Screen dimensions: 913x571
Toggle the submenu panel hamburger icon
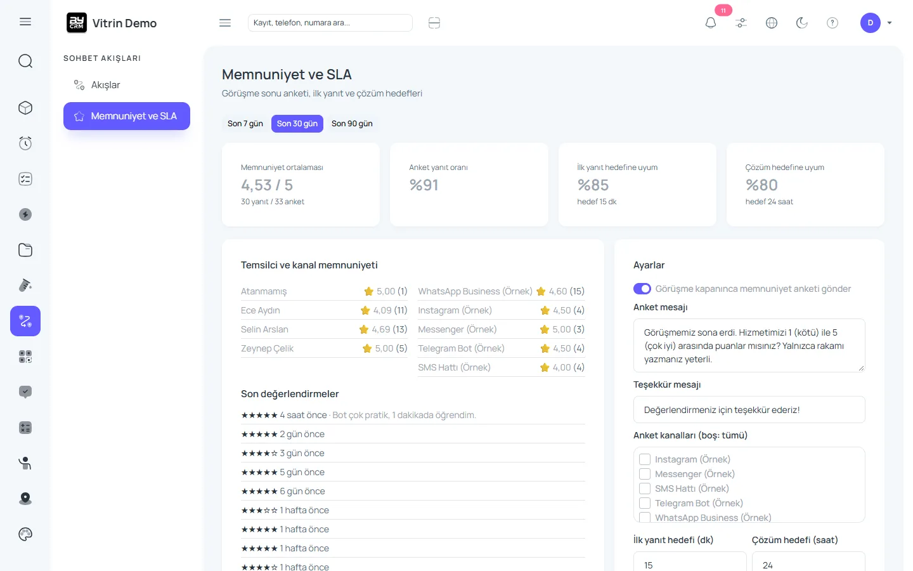point(225,23)
